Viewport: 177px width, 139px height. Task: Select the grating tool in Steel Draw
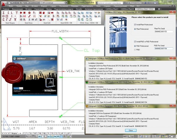tap(33, 20)
